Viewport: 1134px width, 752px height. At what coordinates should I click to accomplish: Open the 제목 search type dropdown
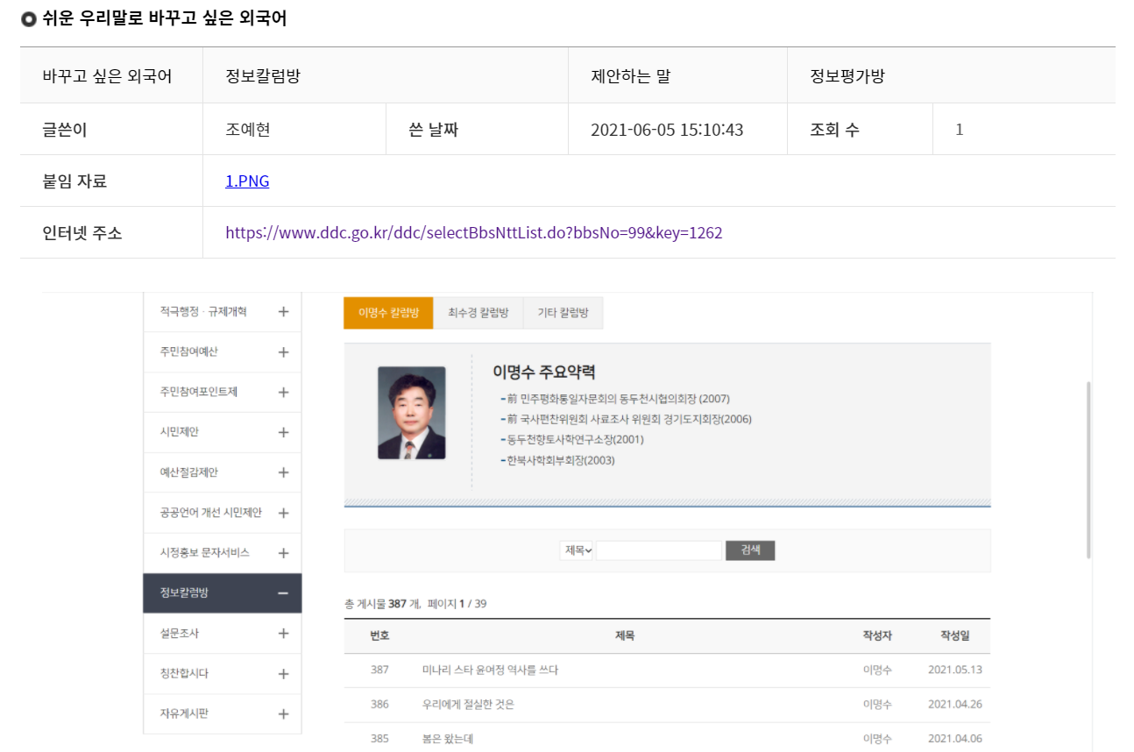pos(578,550)
